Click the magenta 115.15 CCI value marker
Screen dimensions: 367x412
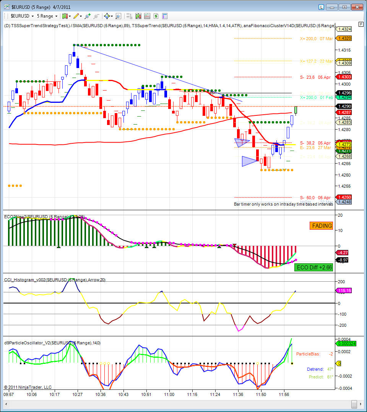point(344,290)
